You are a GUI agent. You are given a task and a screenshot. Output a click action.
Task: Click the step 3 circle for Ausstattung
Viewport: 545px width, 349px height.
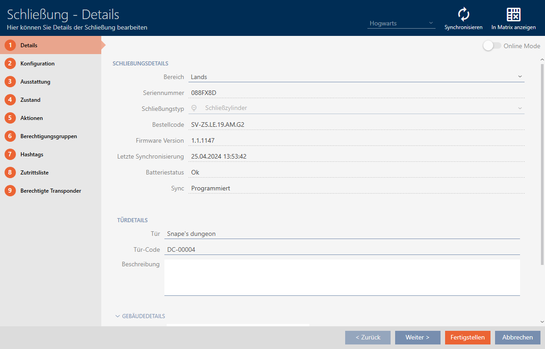[x=10, y=82]
